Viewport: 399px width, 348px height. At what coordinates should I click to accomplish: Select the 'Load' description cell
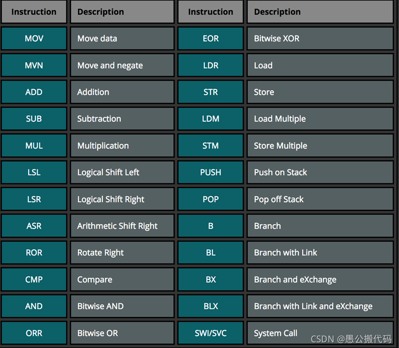(x=321, y=65)
